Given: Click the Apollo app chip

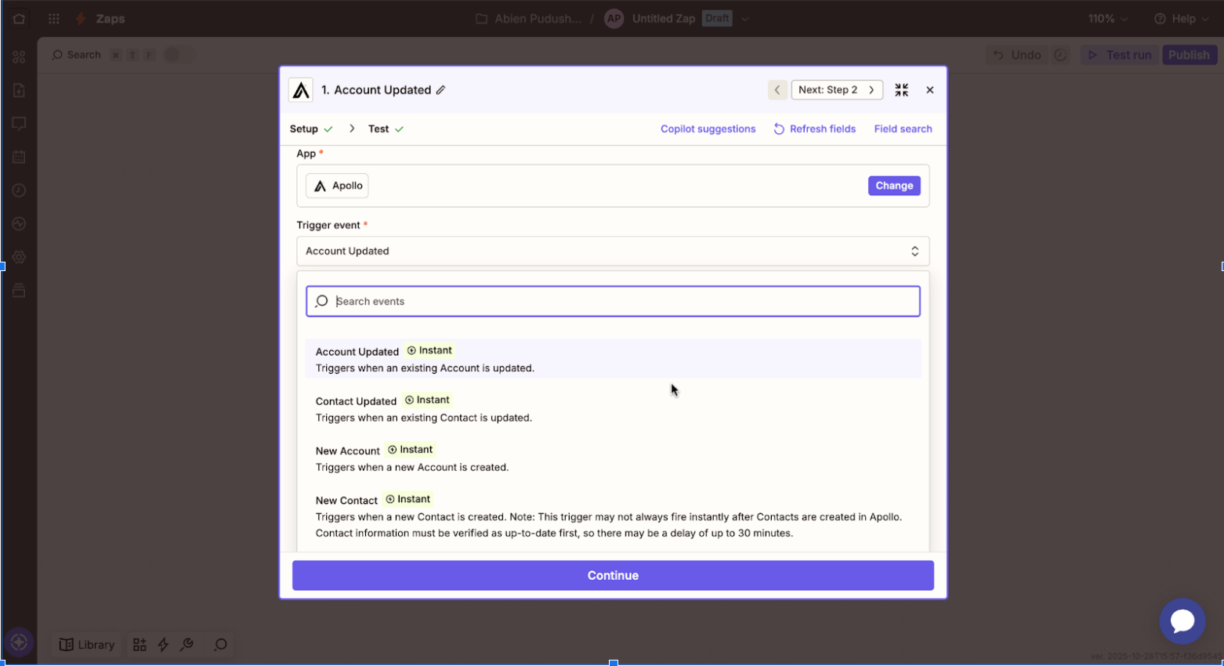Looking at the screenshot, I should (338, 186).
